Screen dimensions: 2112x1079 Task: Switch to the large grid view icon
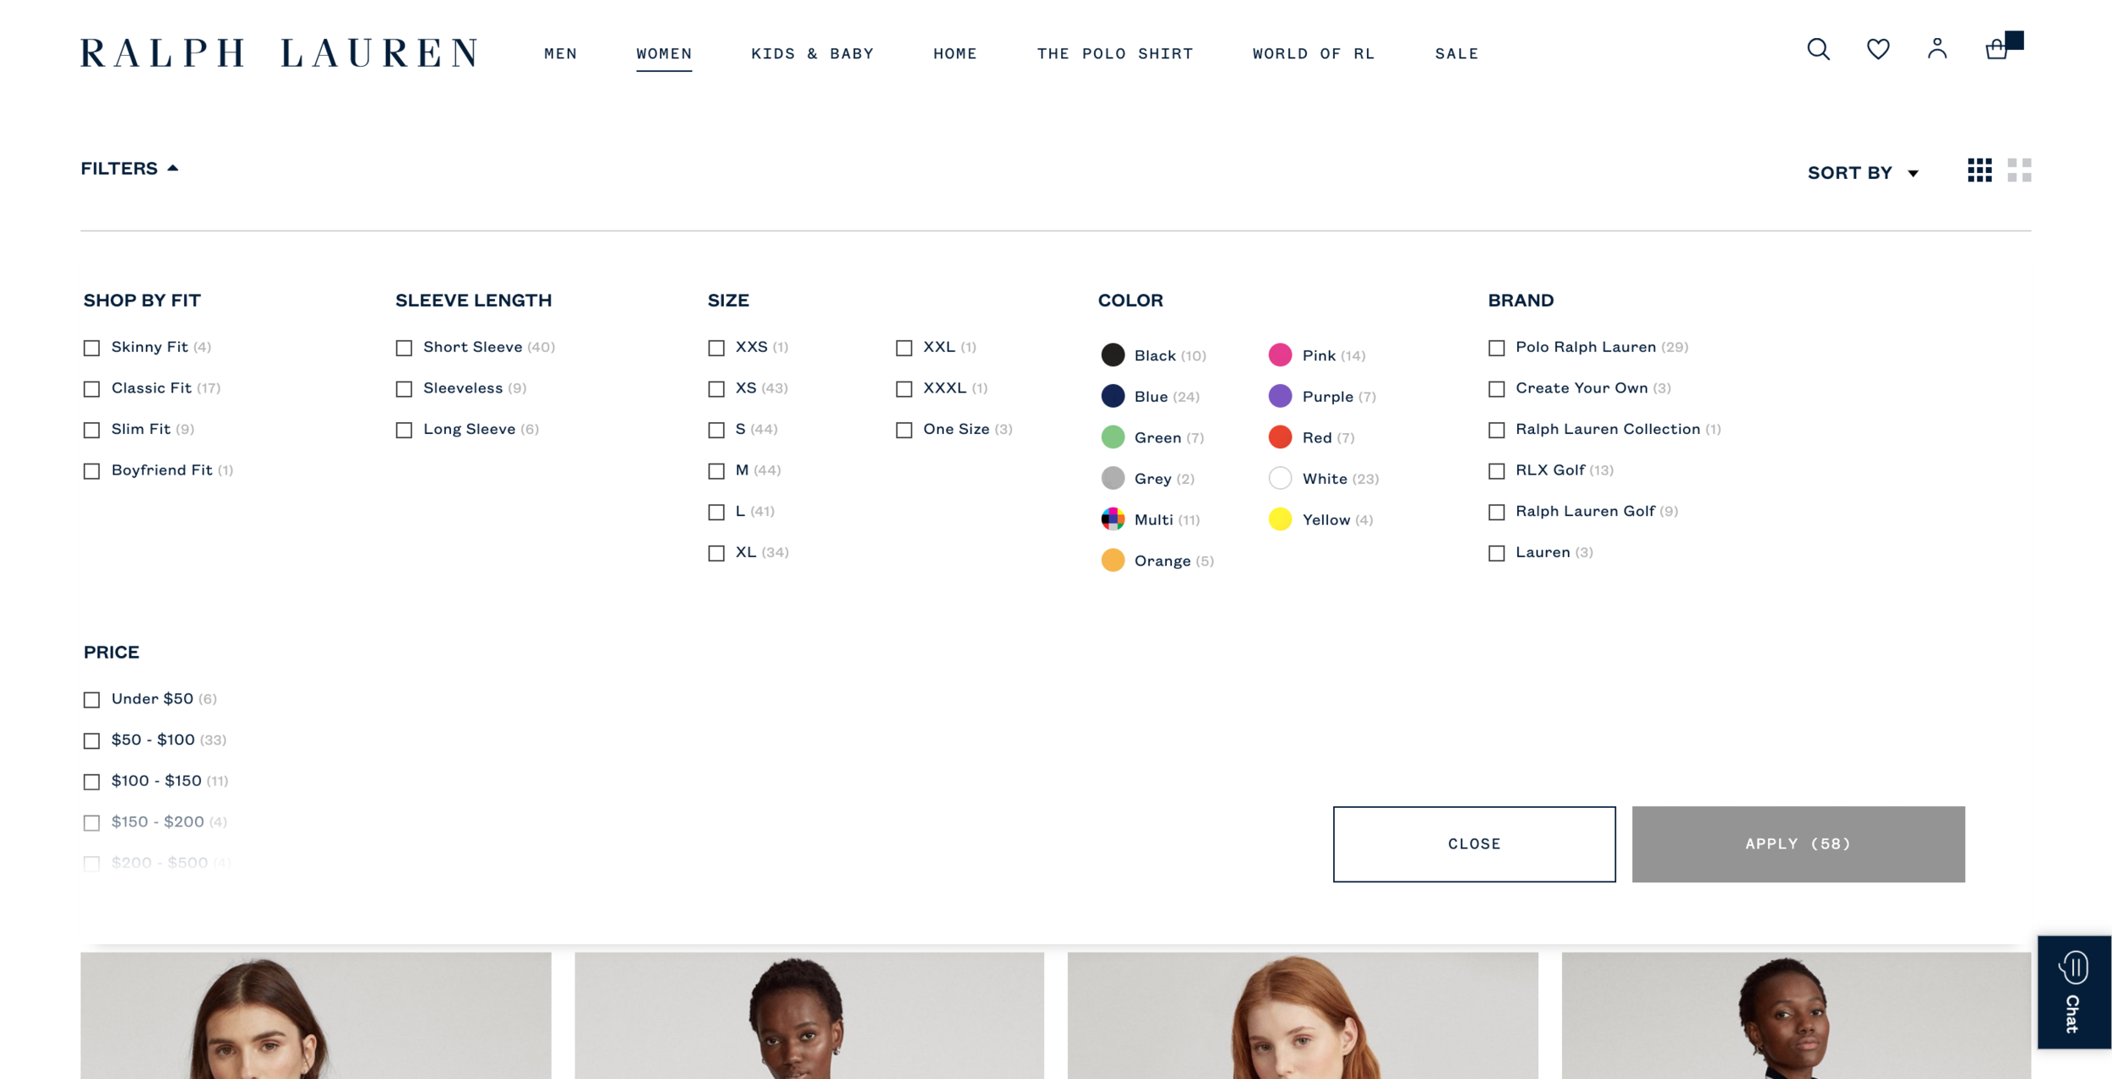[2019, 171]
